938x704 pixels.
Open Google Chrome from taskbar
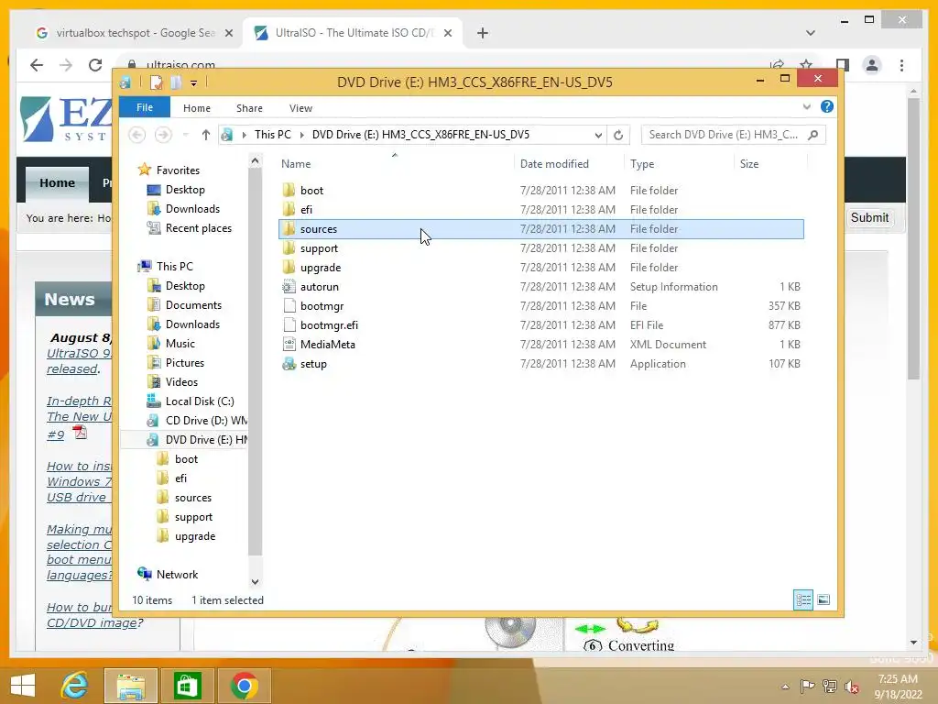244,686
